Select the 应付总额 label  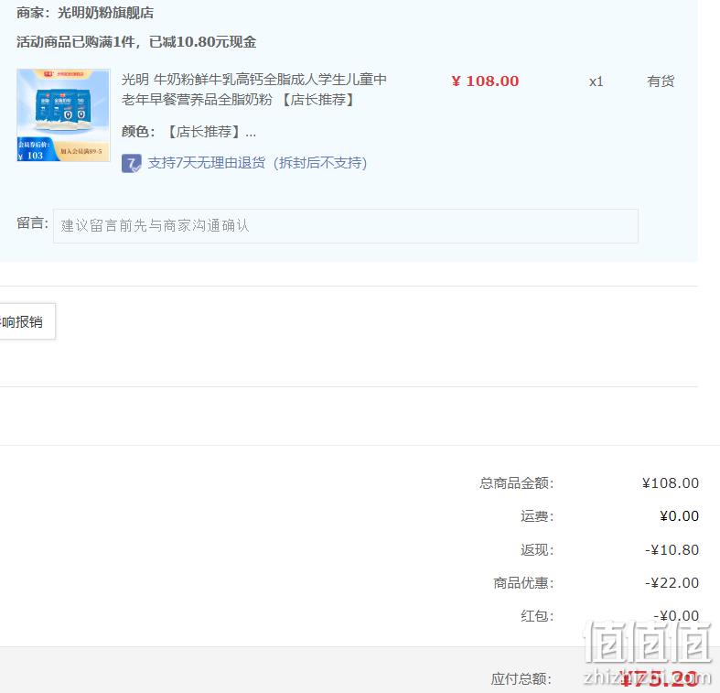[521, 678]
